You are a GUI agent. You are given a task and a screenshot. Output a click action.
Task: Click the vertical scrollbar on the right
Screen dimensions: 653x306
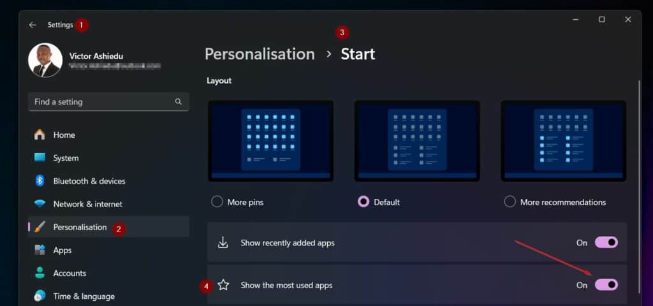[639, 187]
